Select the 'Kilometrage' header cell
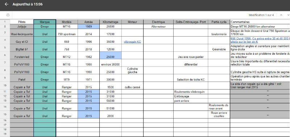This screenshot has width=290, height=137. [111, 22]
